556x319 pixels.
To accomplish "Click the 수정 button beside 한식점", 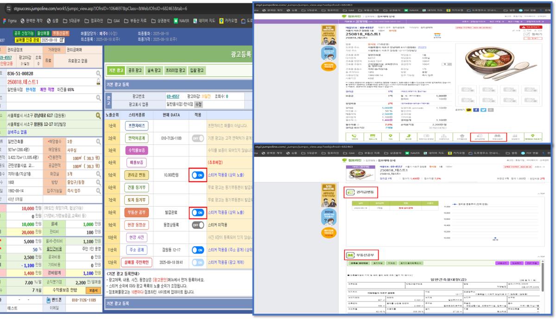I will click(x=199, y=104).
